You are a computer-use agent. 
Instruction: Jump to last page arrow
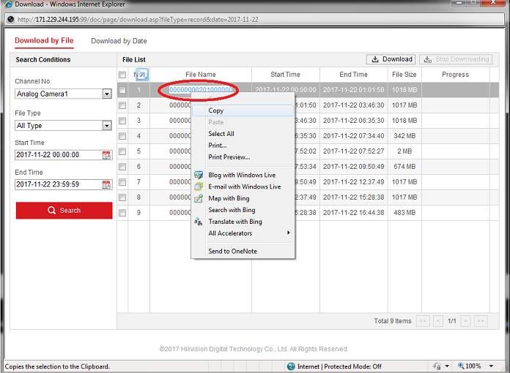481,321
